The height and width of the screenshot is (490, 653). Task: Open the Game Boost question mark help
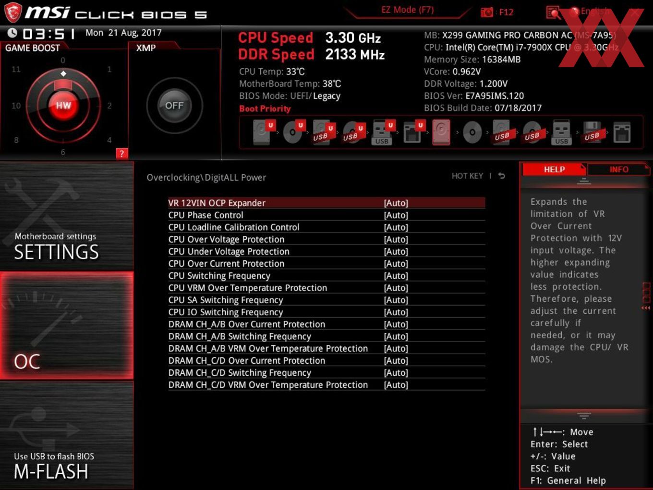[x=121, y=153]
